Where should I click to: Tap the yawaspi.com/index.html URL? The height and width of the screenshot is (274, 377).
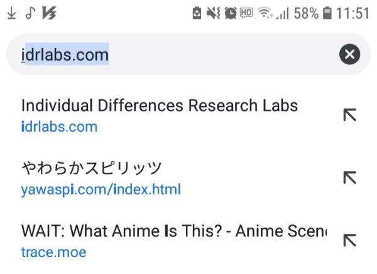[101, 189]
